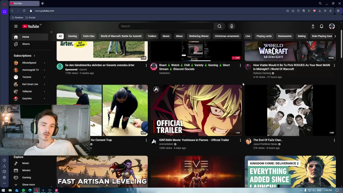Open Opera sidebar history clock icon
This screenshot has height=193, width=343.
(4, 160)
